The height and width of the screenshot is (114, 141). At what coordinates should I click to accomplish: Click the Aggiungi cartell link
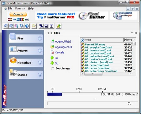(x=63, y=47)
